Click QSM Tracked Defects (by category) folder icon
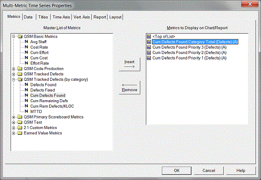 [20, 79]
